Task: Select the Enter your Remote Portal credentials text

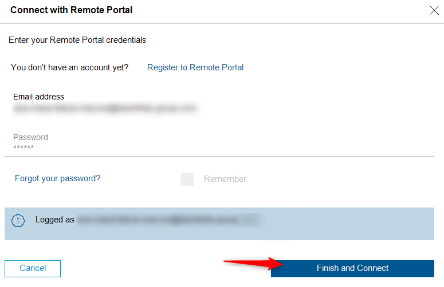Action: pos(77,40)
